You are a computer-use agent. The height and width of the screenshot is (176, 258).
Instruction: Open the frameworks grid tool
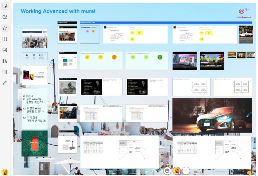tap(5, 39)
